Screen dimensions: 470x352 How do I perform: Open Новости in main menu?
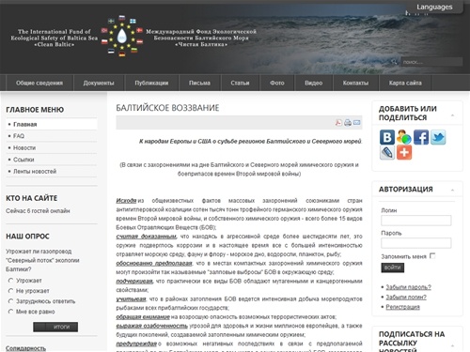tap(52, 147)
